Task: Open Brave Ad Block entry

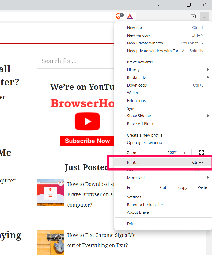Action: pyautogui.click(x=163, y=124)
